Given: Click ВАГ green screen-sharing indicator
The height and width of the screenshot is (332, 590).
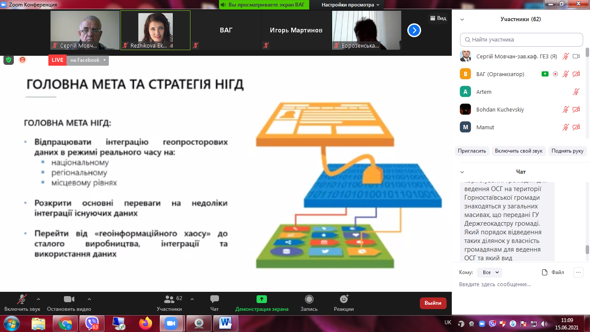Looking at the screenshot, I should coord(545,74).
